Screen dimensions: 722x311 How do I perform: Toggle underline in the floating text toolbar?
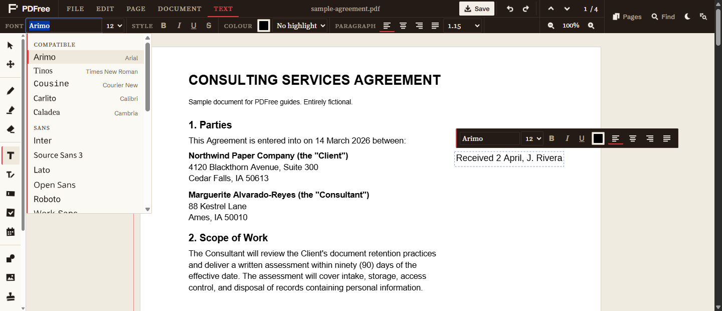point(582,138)
